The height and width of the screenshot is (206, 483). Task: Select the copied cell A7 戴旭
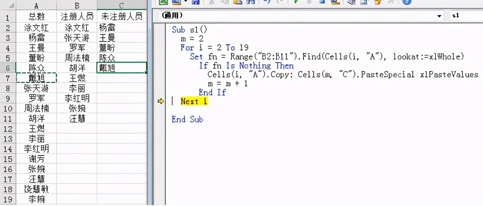tap(36, 78)
